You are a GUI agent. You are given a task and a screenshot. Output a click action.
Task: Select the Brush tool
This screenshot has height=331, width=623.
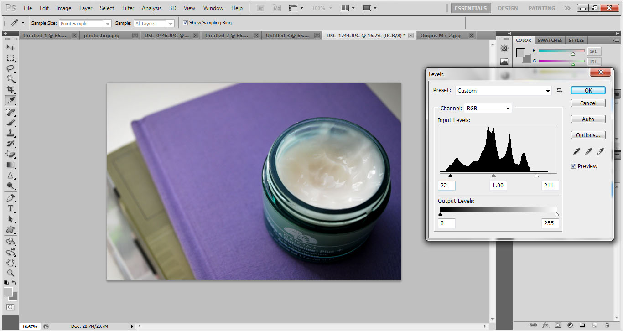10,123
